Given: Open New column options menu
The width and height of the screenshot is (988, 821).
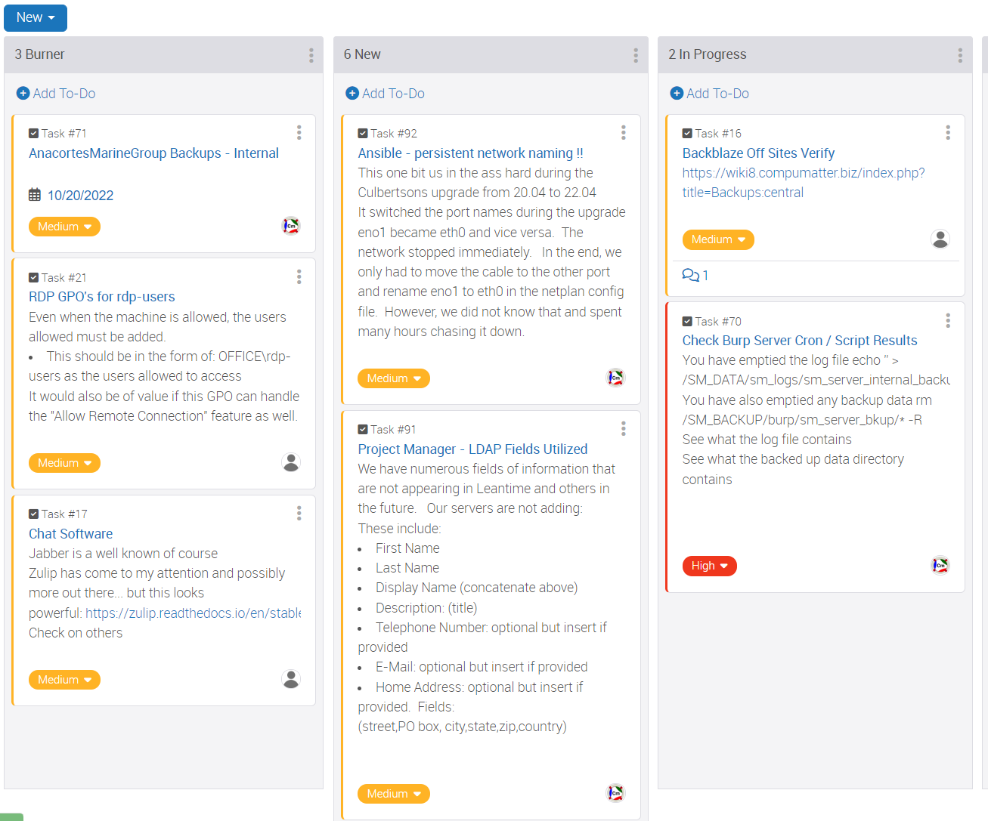Looking at the screenshot, I should coord(636,55).
